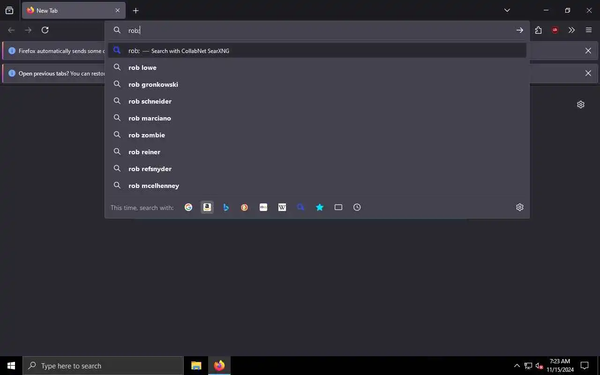This screenshot has height=375, width=600.
Task: Dismiss the Firefox automatically sends notification
Action: point(588,51)
